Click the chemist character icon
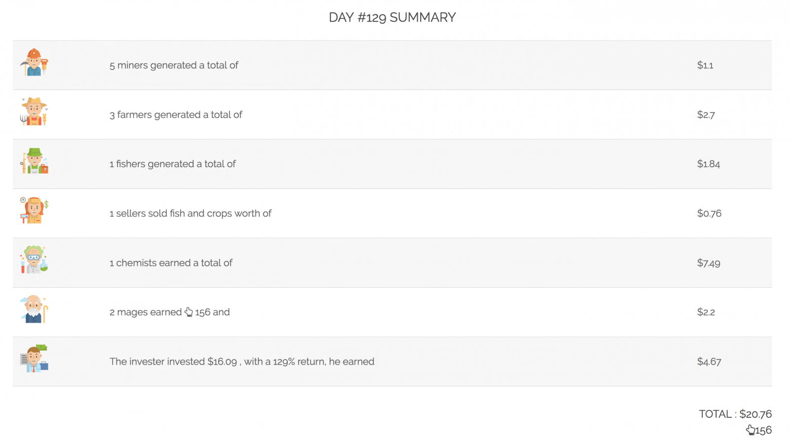 pos(34,260)
